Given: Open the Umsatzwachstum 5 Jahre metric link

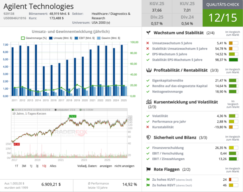Looking at the screenshot, I should pos(172,43).
